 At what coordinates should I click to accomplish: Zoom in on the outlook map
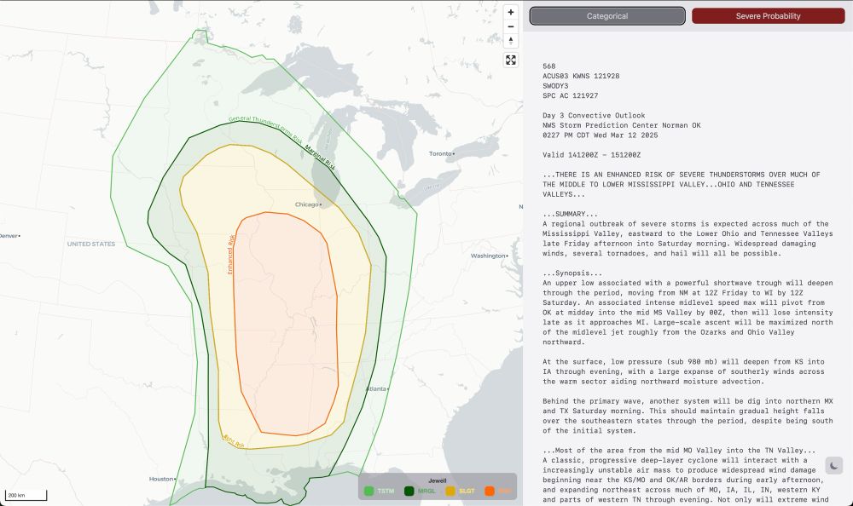tap(510, 13)
